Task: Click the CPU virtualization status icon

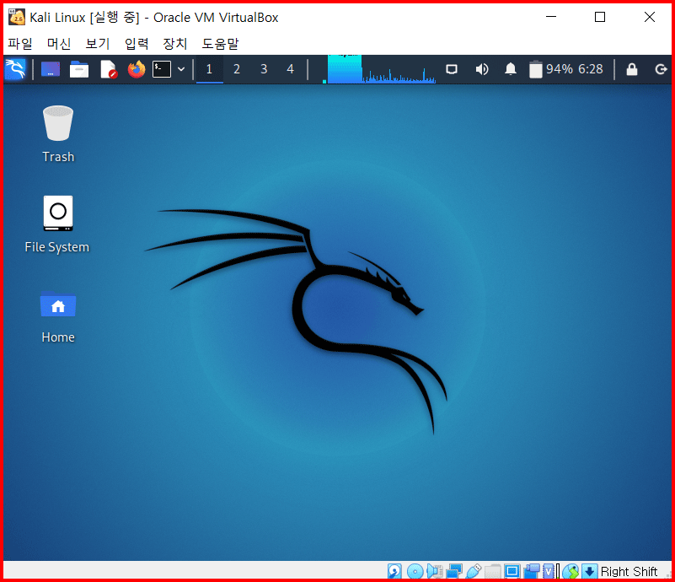Action: click(x=551, y=571)
